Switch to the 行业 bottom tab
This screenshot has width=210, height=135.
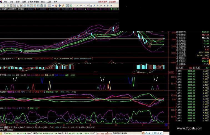pyautogui.click(x=51, y=128)
